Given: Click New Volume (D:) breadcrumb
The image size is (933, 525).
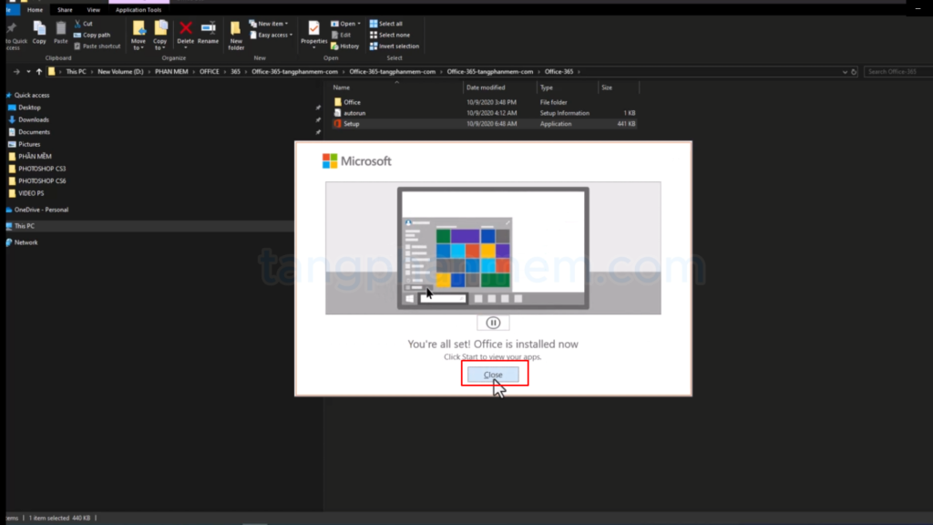Looking at the screenshot, I should (120, 71).
